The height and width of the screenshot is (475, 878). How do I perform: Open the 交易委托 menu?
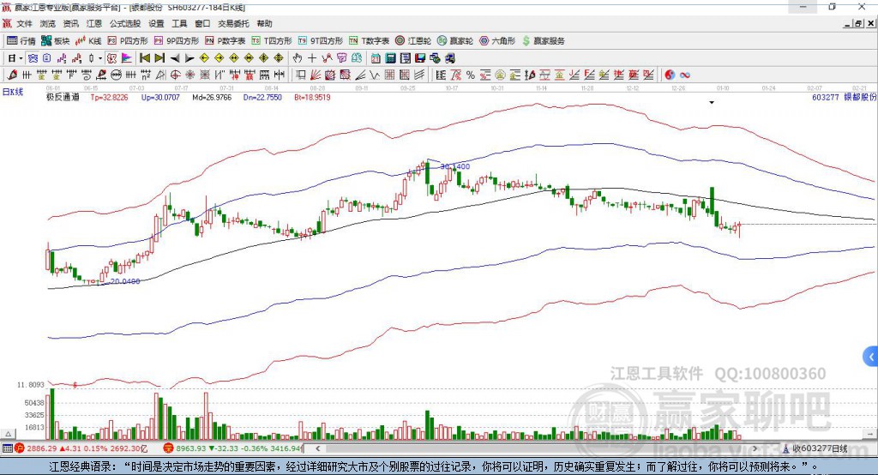click(233, 23)
